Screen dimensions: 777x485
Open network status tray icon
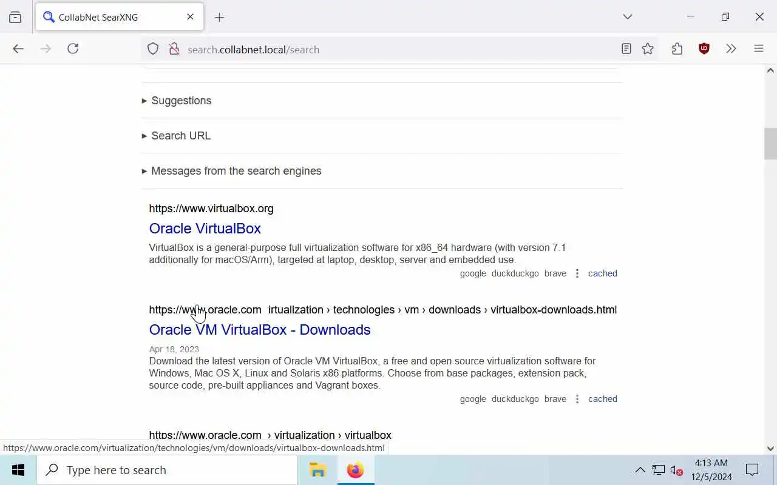(659, 470)
